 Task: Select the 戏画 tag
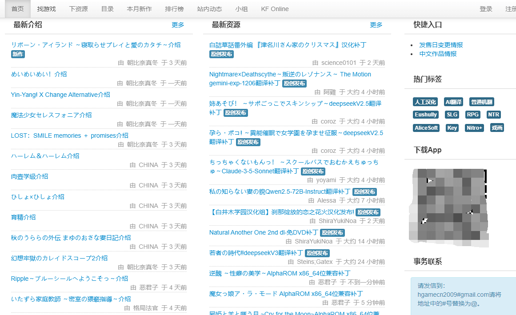click(x=497, y=128)
